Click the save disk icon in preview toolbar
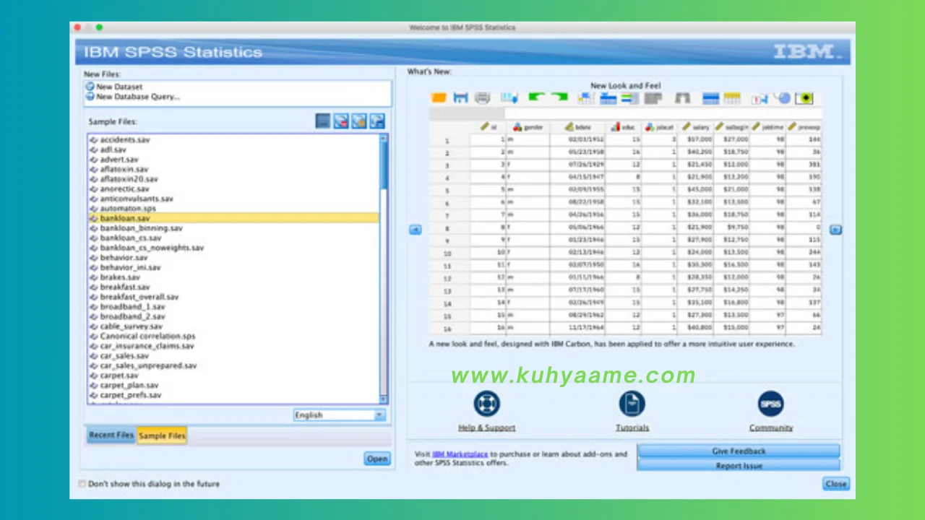This screenshot has height=520, width=925. click(x=461, y=98)
